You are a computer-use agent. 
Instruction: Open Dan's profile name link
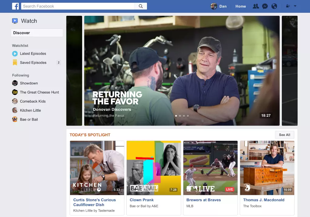[223, 6]
